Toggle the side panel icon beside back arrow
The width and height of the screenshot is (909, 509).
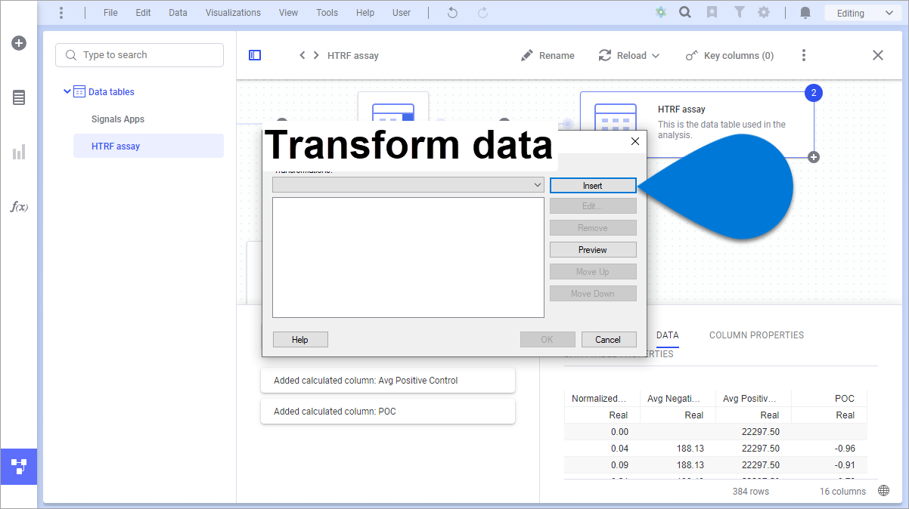coord(255,55)
